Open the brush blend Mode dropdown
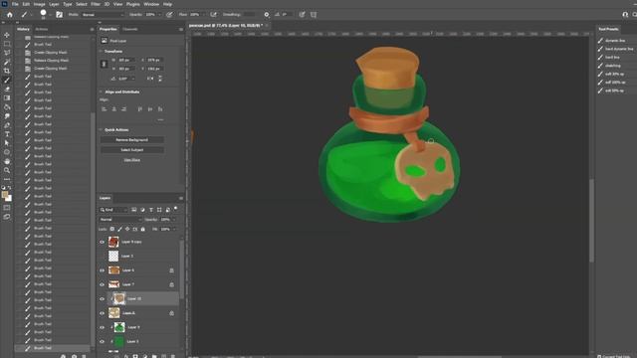 click(102, 15)
